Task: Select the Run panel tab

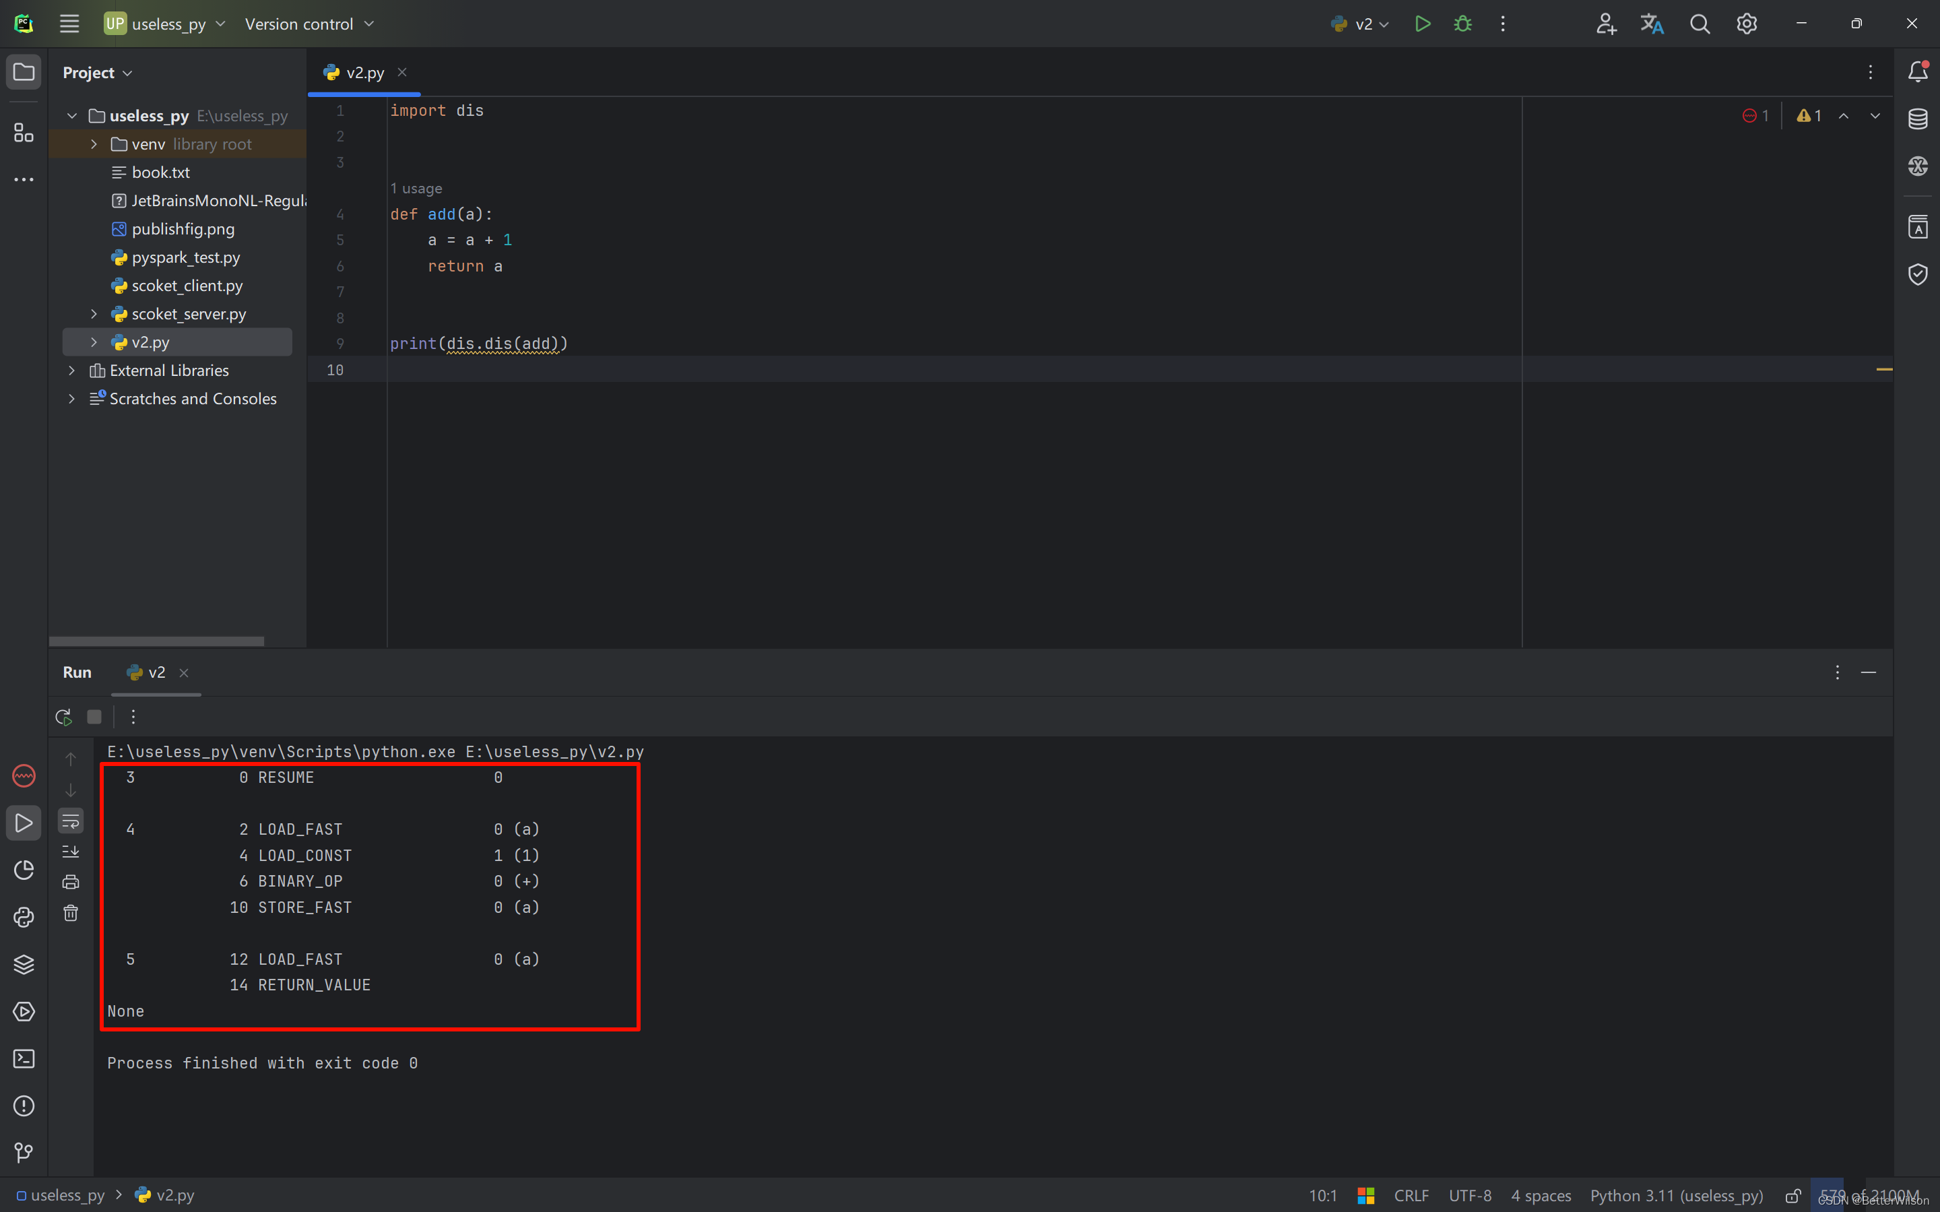Action: (x=78, y=672)
